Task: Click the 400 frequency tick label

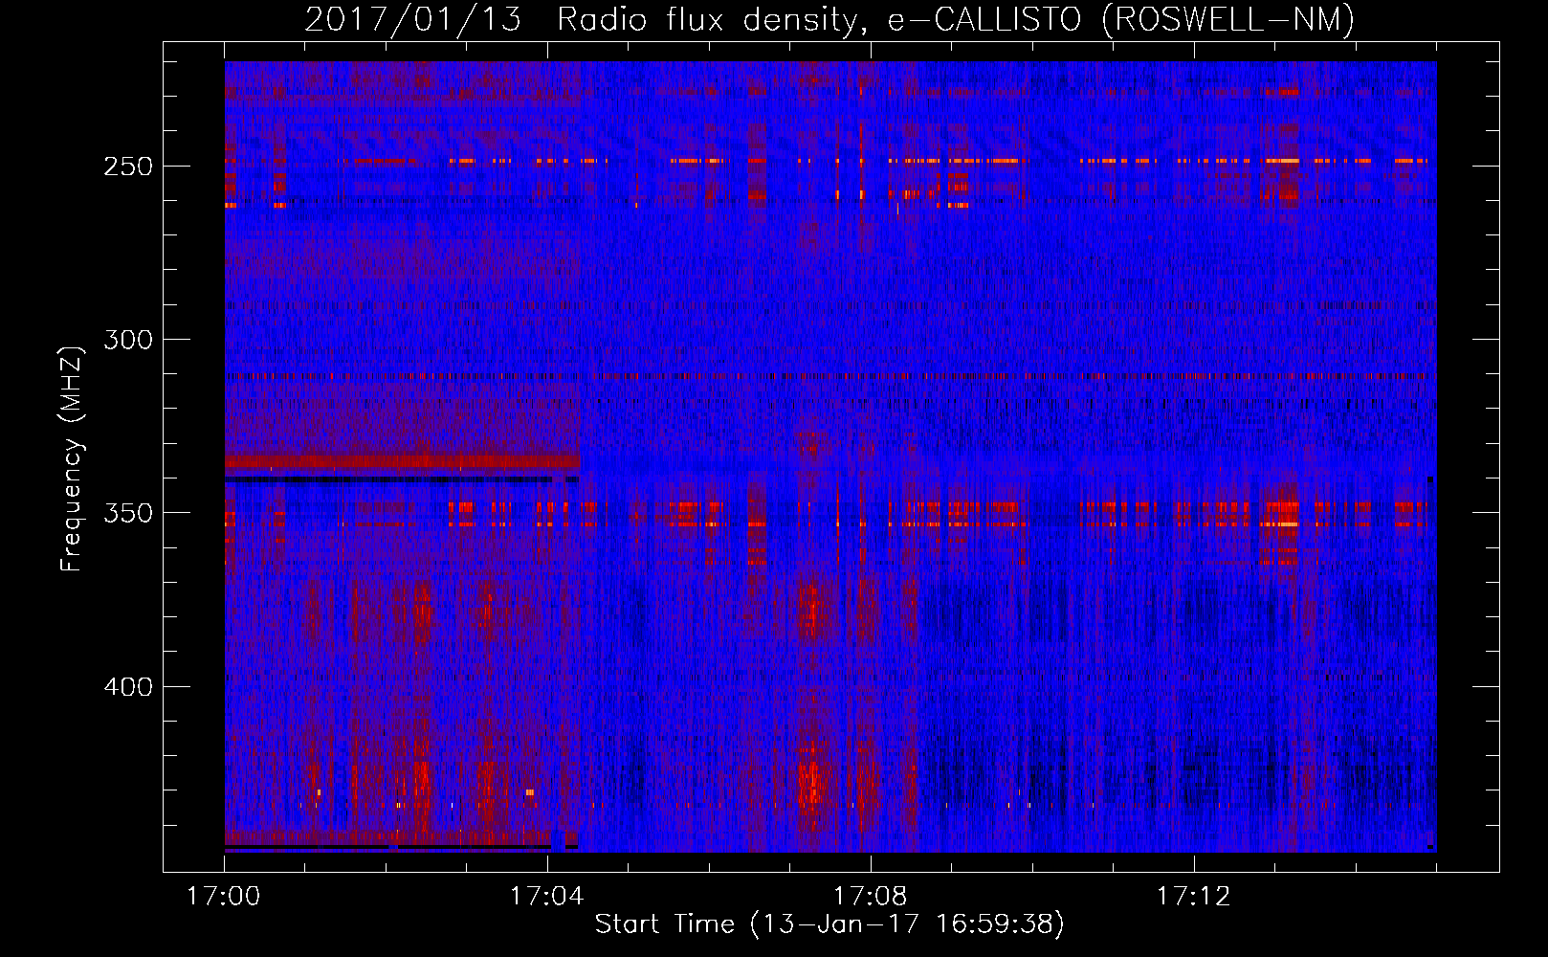Action: [128, 687]
